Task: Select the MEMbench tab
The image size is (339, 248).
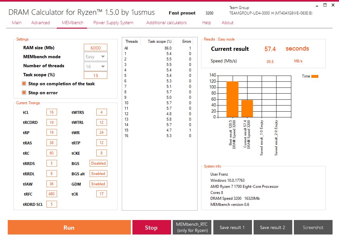Action: point(73,23)
